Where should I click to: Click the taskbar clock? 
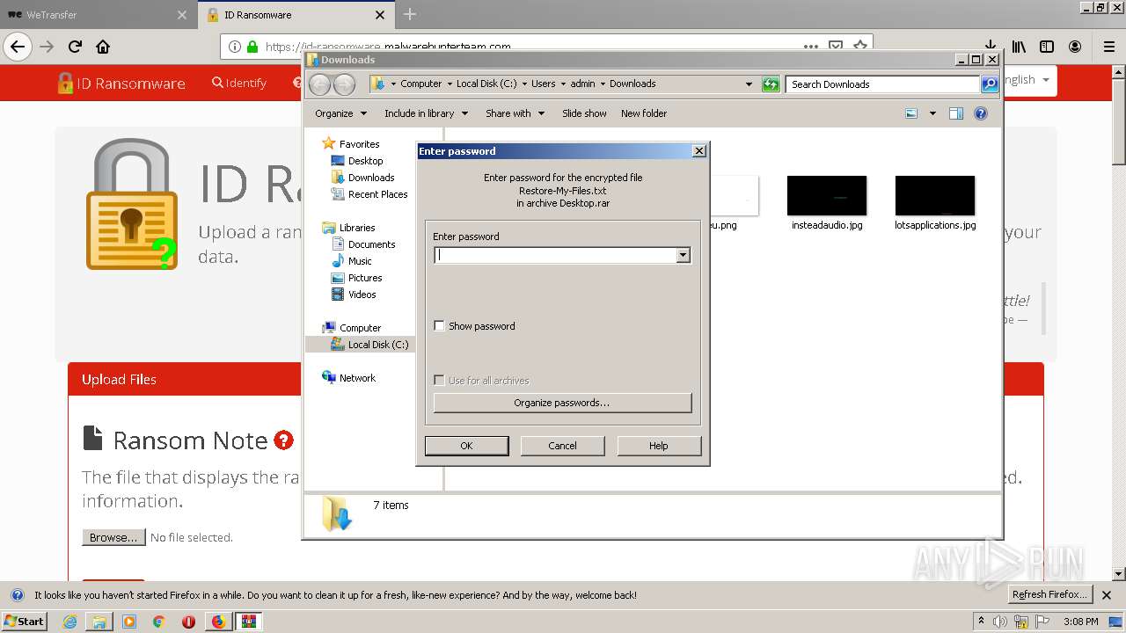(1080, 622)
